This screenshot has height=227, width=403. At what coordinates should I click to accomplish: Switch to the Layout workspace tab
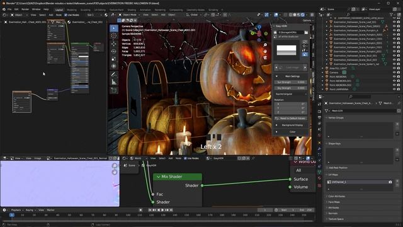(59, 10)
